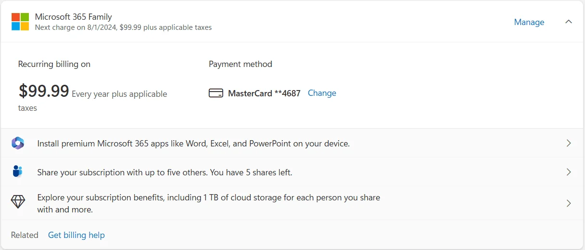Image resolution: width=585 pixels, height=250 pixels.
Task: Click the Microsoft four-color logo icon
Action: [x=20, y=22]
